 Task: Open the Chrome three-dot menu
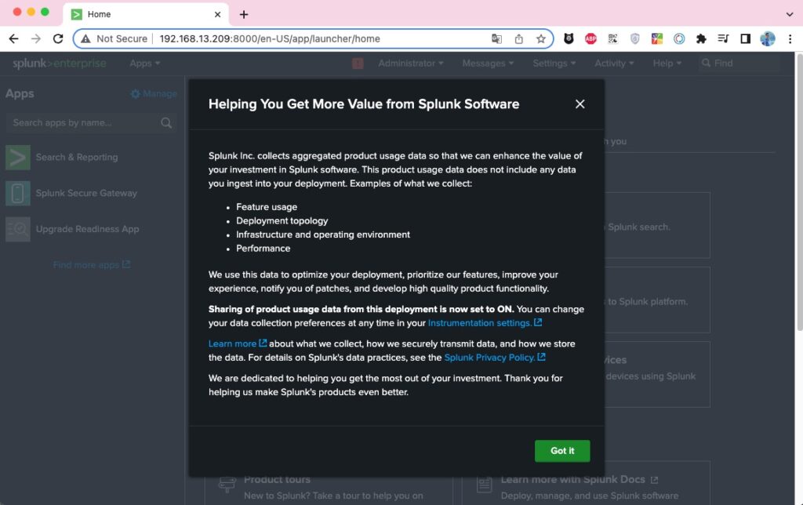pyautogui.click(x=790, y=39)
